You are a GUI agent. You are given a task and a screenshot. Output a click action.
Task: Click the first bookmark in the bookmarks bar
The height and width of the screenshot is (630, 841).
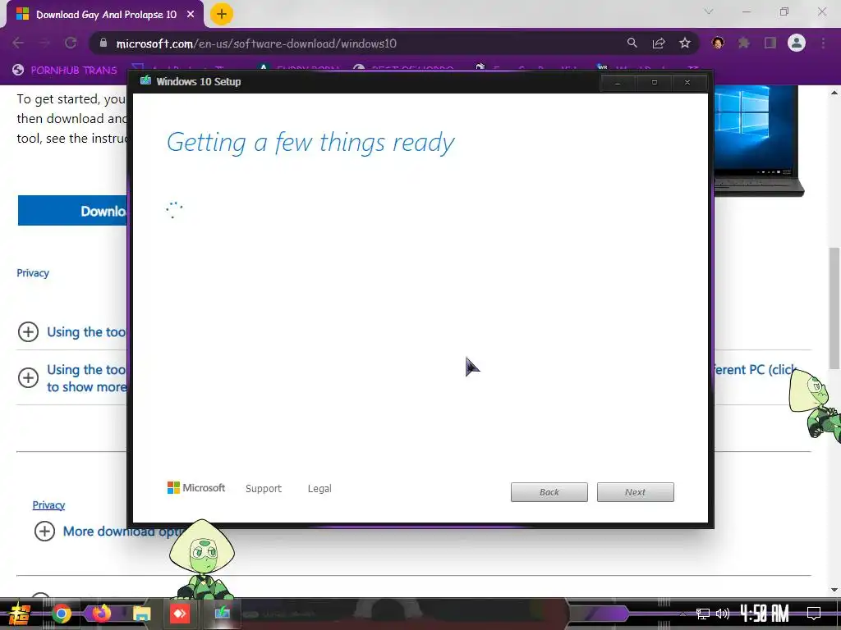pos(64,70)
